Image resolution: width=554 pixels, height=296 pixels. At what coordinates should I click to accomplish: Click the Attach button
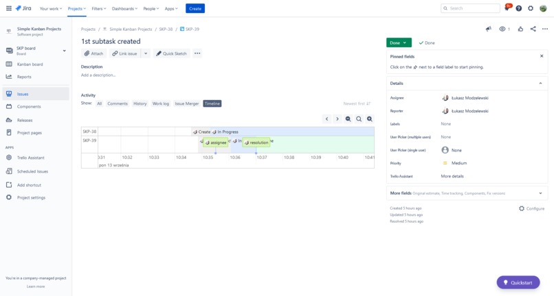pyautogui.click(x=93, y=53)
